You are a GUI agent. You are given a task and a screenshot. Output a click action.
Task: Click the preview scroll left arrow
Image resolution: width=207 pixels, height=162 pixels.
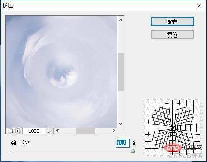coord(57,131)
